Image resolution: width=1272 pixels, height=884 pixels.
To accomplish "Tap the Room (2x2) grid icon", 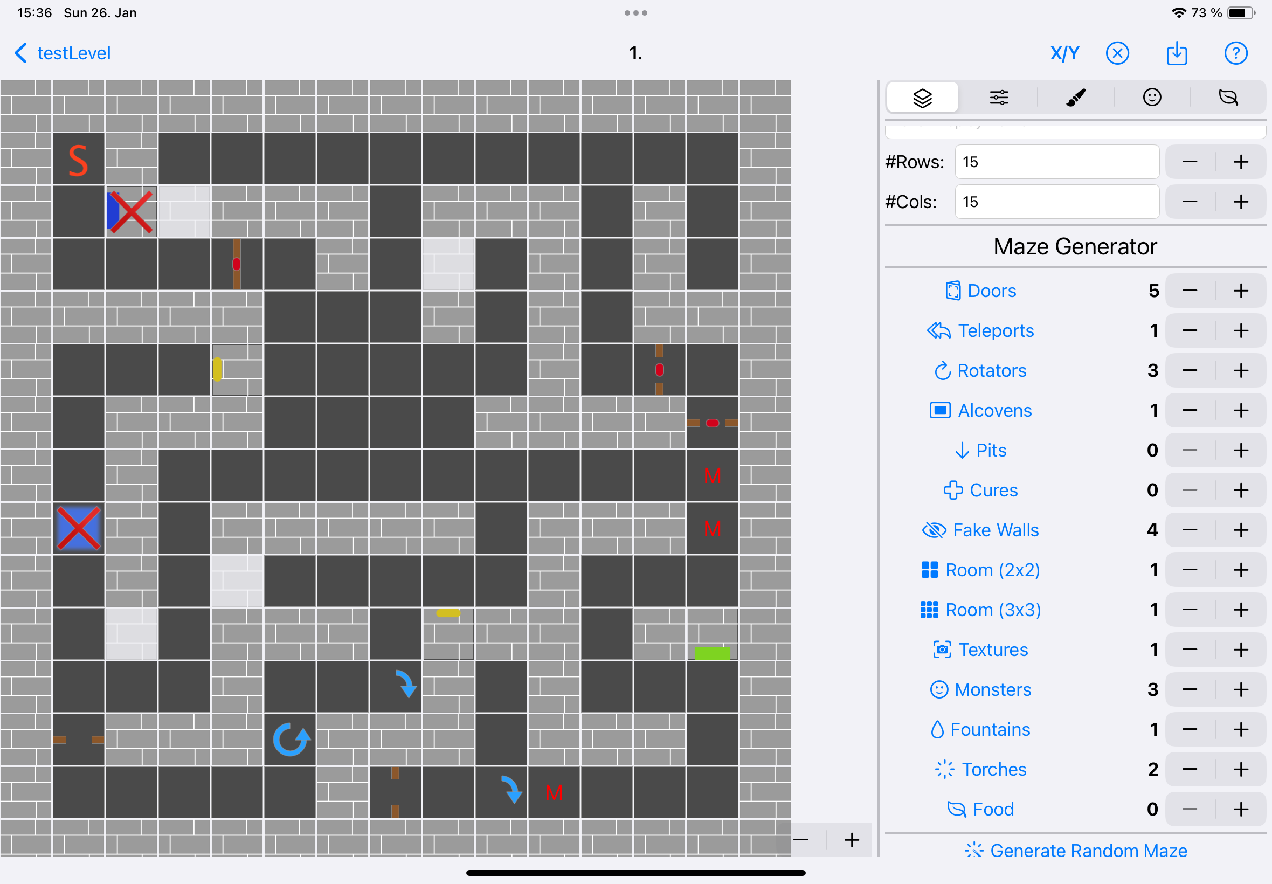I will pos(930,570).
